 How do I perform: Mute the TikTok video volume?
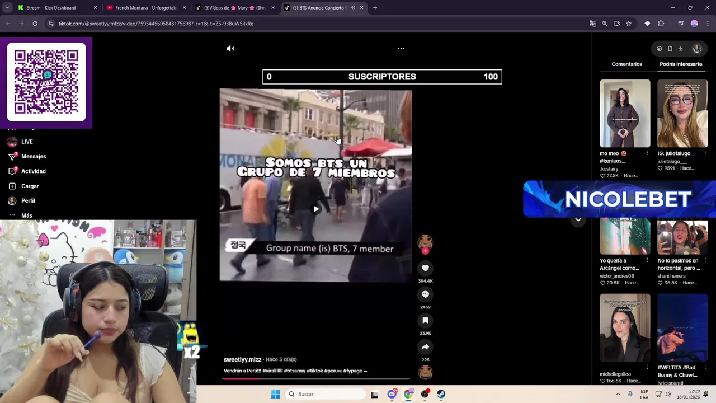coord(230,49)
